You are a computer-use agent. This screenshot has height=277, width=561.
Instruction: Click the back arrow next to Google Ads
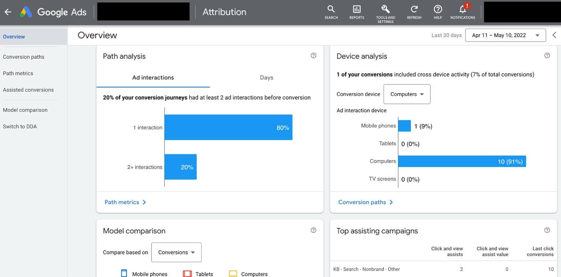(8, 12)
